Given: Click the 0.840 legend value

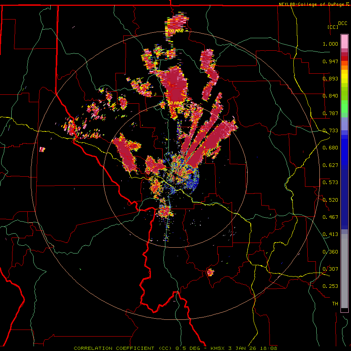Looking at the screenshot, I should coord(330,96).
